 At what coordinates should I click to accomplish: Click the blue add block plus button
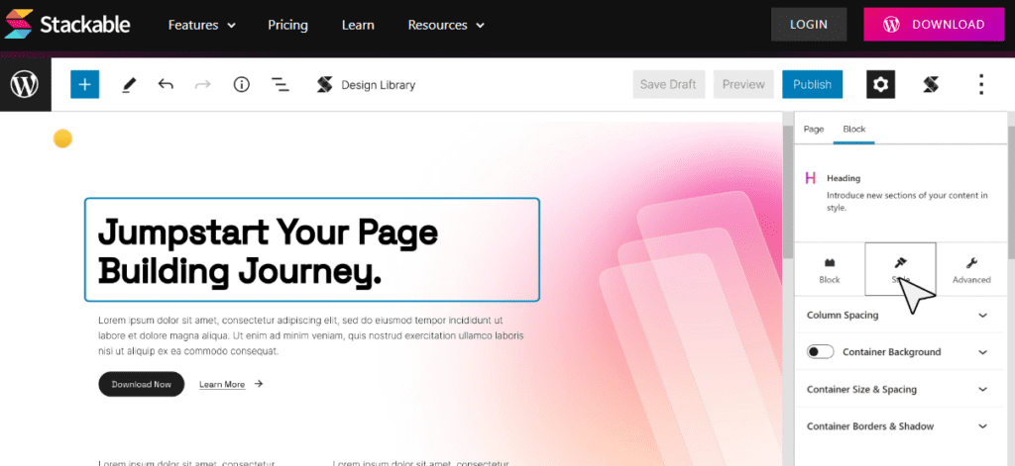tap(85, 85)
